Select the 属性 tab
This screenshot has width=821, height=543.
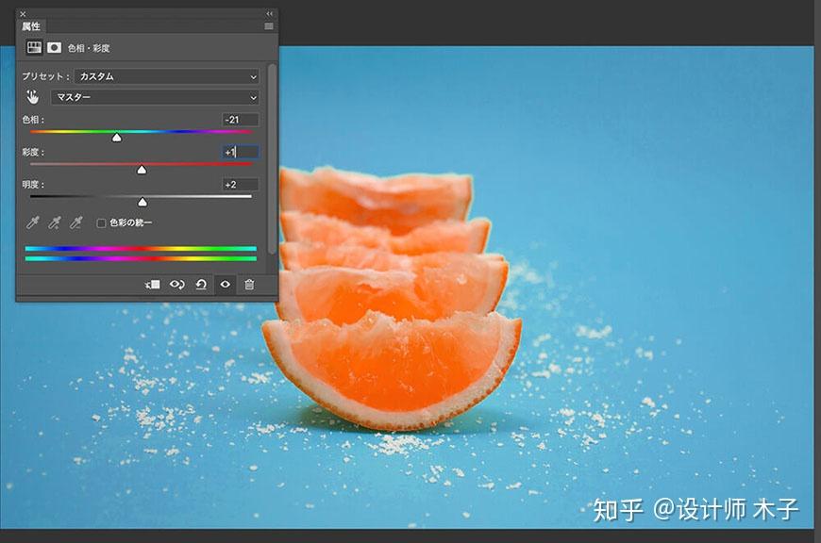click(x=31, y=26)
